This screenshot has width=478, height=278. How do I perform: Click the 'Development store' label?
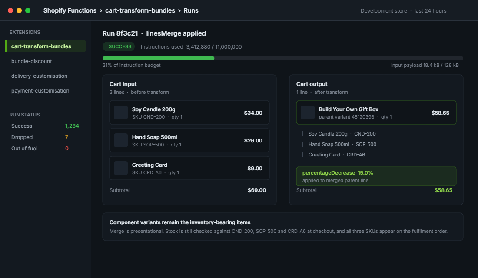tap(384, 11)
